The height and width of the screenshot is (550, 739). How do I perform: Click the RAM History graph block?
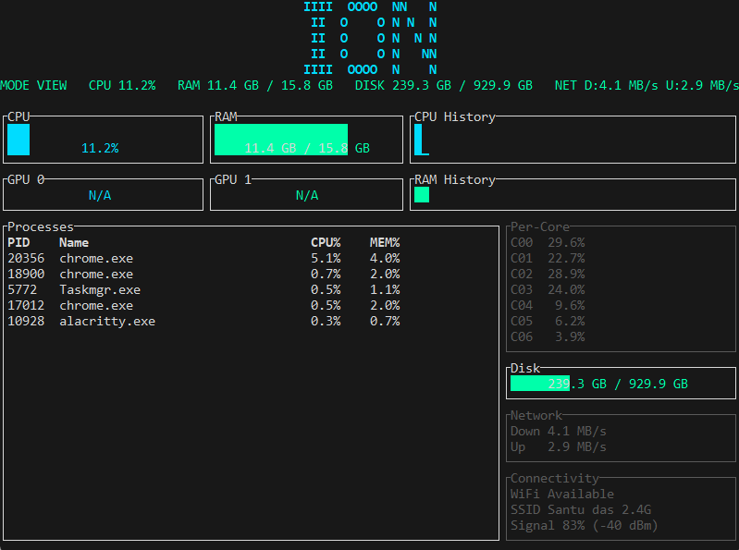click(x=422, y=195)
